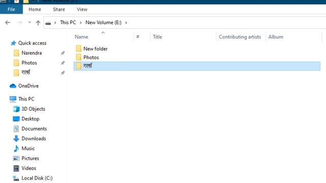Open Pictures in navigation pane
Viewport: 326px width, 183px height.
tap(30, 158)
